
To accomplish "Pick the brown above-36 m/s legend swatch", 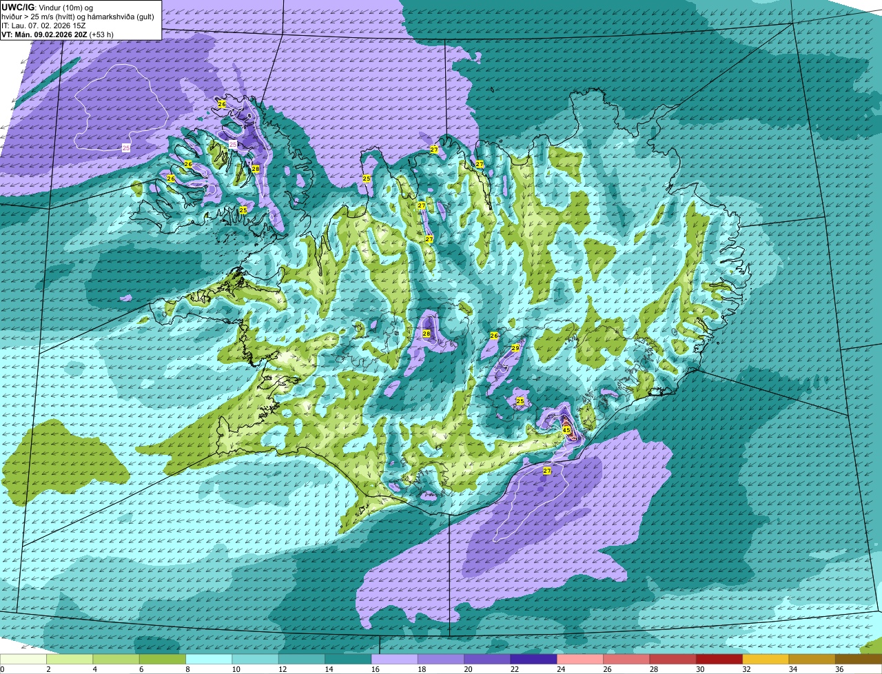I will click(x=859, y=660).
